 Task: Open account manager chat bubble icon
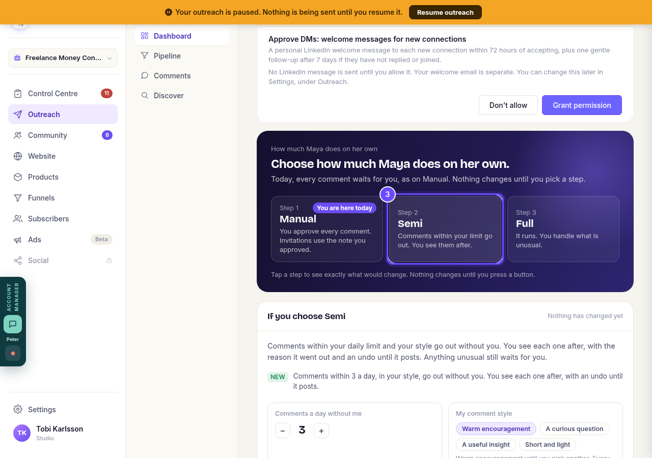(13, 324)
